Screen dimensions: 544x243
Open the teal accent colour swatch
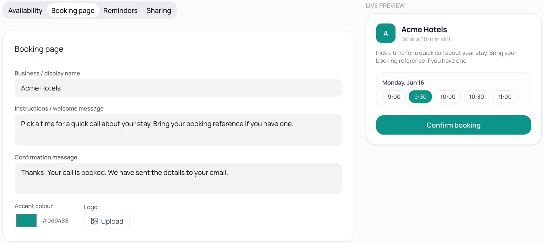click(26, 221)
